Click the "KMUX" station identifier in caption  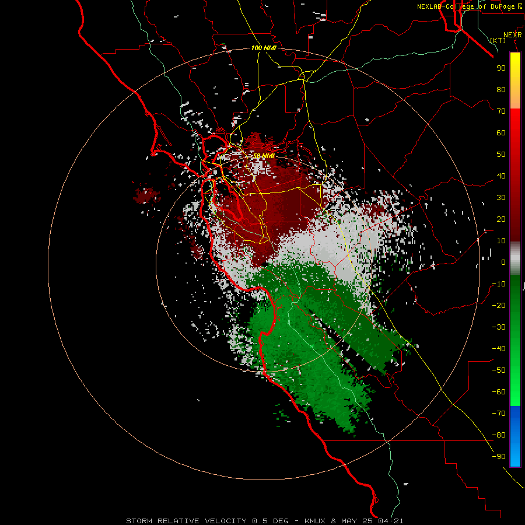click(315, 521)
